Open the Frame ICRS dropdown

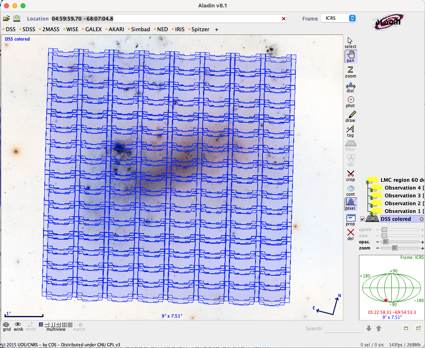(338, 18)
